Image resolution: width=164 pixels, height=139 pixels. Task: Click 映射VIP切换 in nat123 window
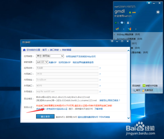pyautogui.click(x=152, y=86)
